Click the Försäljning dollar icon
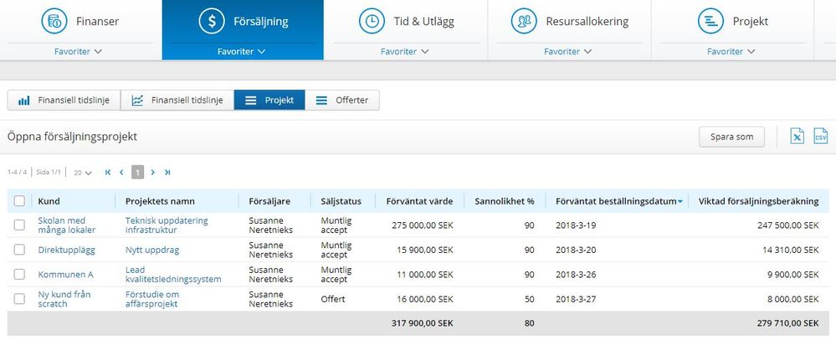The height and width of the screenshot is (344, 836). coord(212,21)
